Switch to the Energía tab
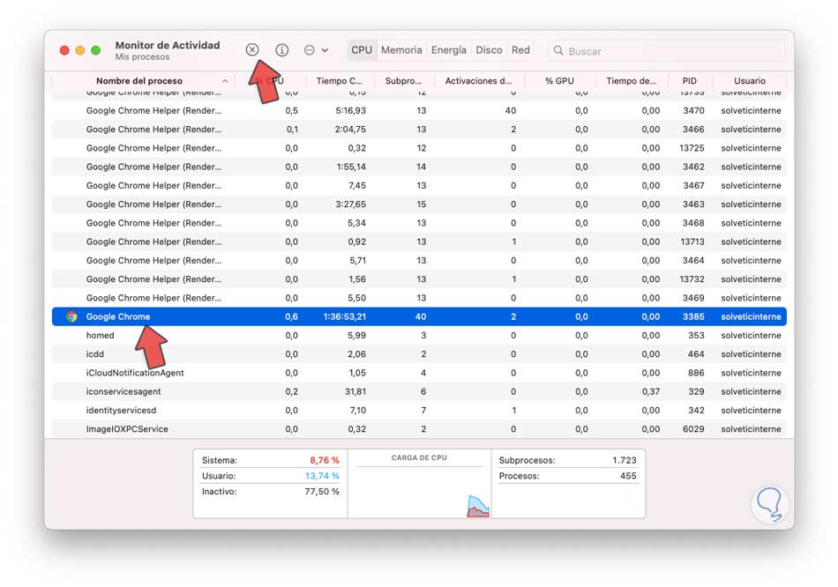Image resolution: width=838 pixels, height=587 pixels. coord(448,49)
